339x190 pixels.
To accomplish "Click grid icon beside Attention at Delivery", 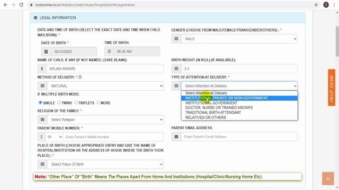I will (x=176, y=85).
